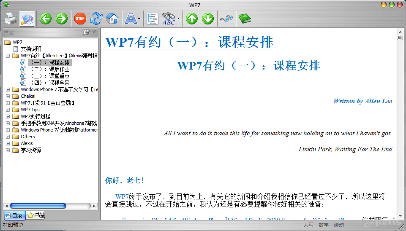The width and height of the screenshot is (406, 231).
Task: Expand the Windows Phone 7 不温不火学习 folder
Action: (x=8, y=89)
